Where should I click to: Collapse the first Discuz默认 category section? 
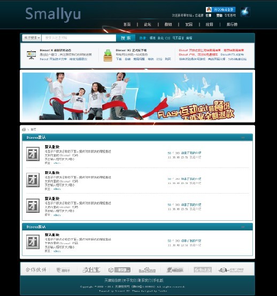coord(243,138)
